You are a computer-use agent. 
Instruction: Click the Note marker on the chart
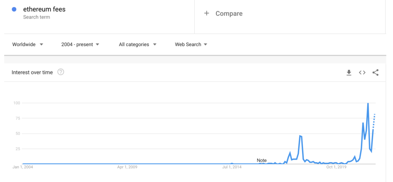pyautogui.click(x=261, y=160)
